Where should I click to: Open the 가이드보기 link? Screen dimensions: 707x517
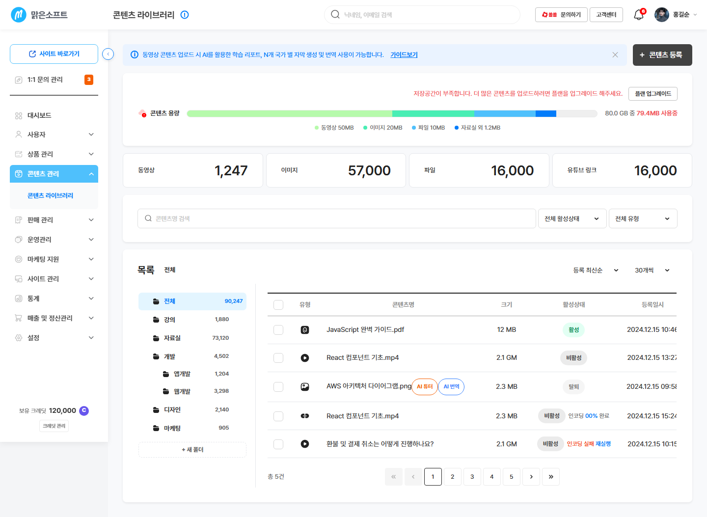point(404,55)
